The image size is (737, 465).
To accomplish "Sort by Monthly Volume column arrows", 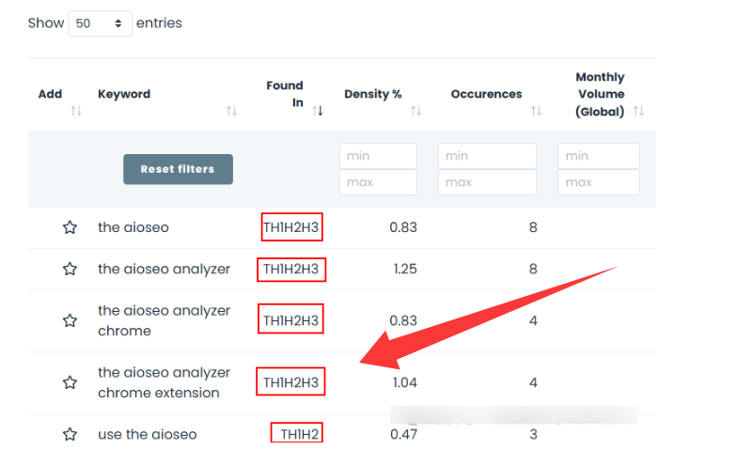I will point(638,111).
